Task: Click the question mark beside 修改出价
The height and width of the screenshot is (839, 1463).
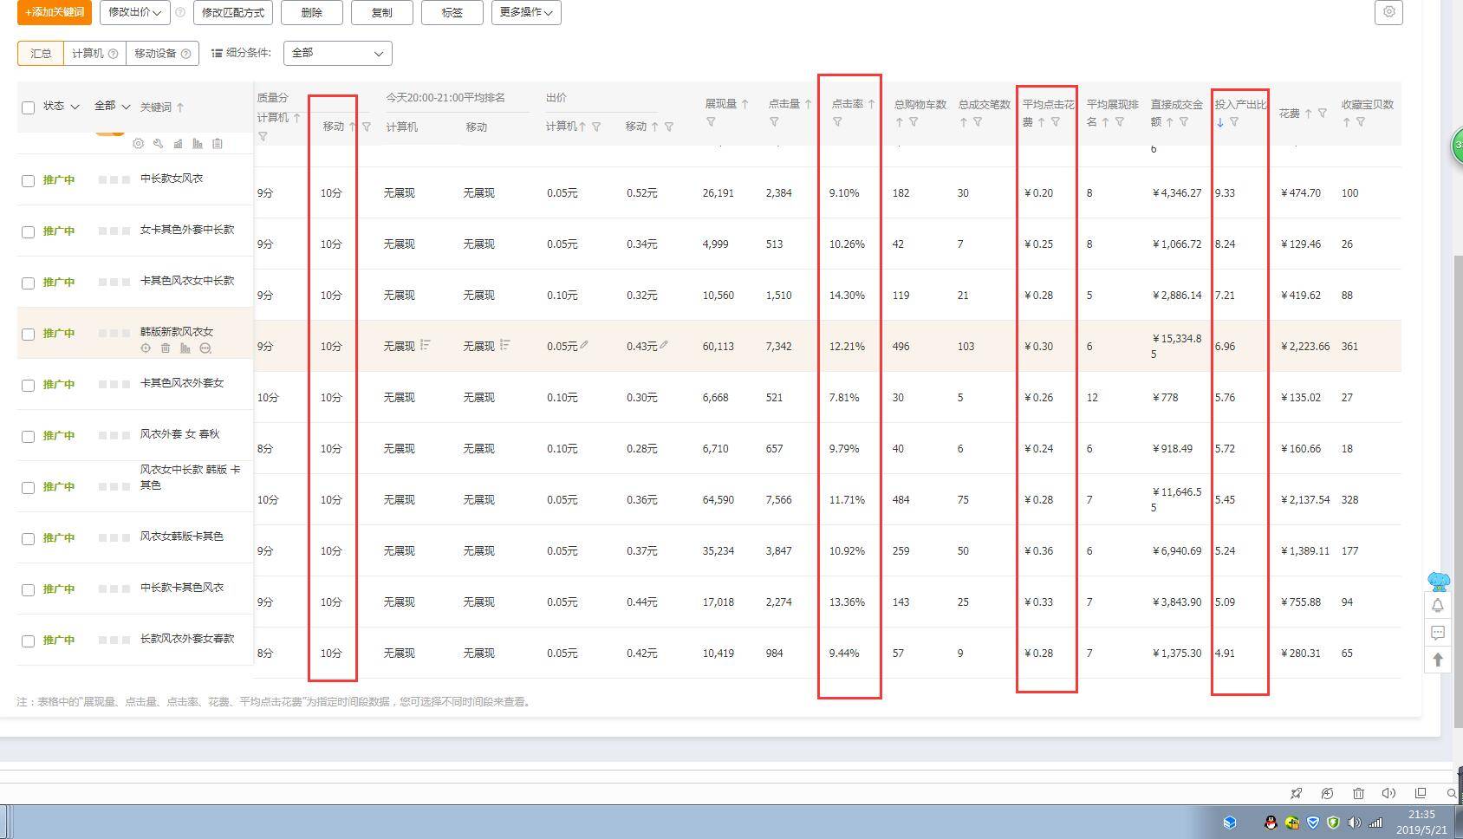Action: tap(180, 12)
